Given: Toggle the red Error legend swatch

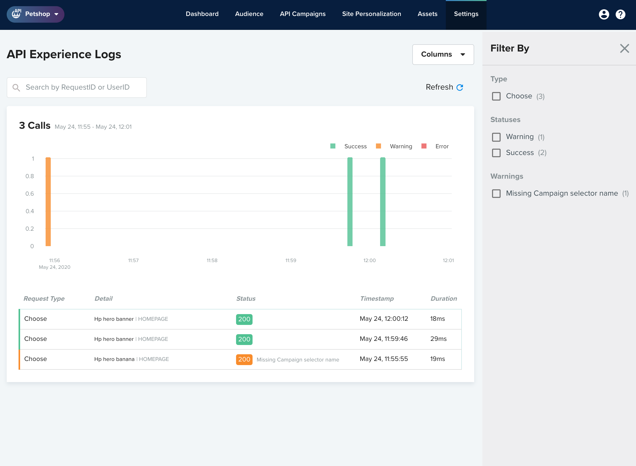Looking at the screenshot, I should pos(424,146).
